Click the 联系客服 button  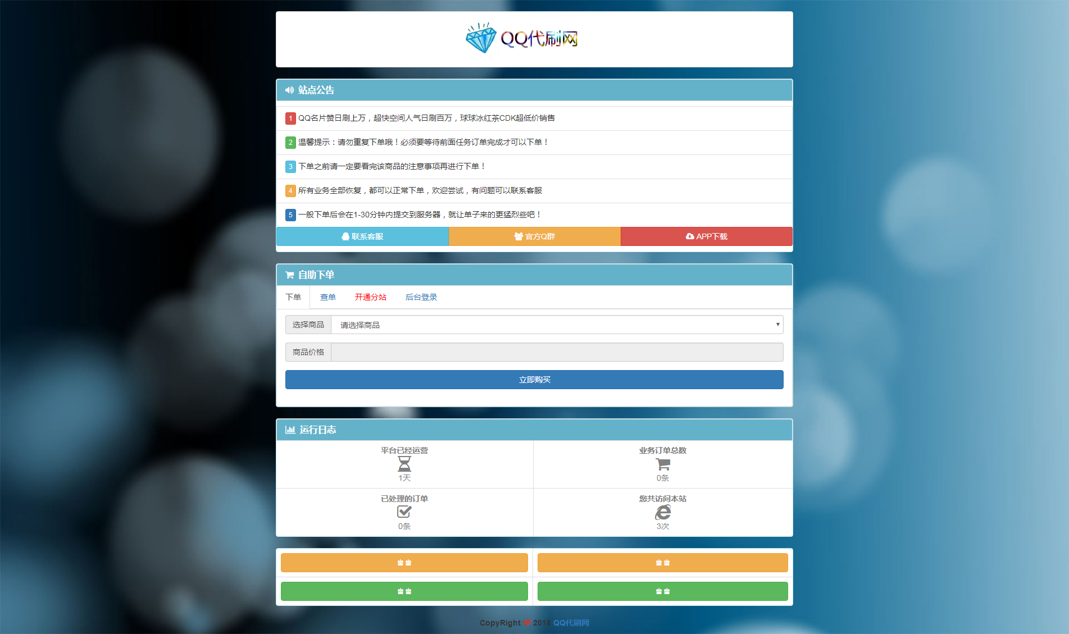pos(362,236)
